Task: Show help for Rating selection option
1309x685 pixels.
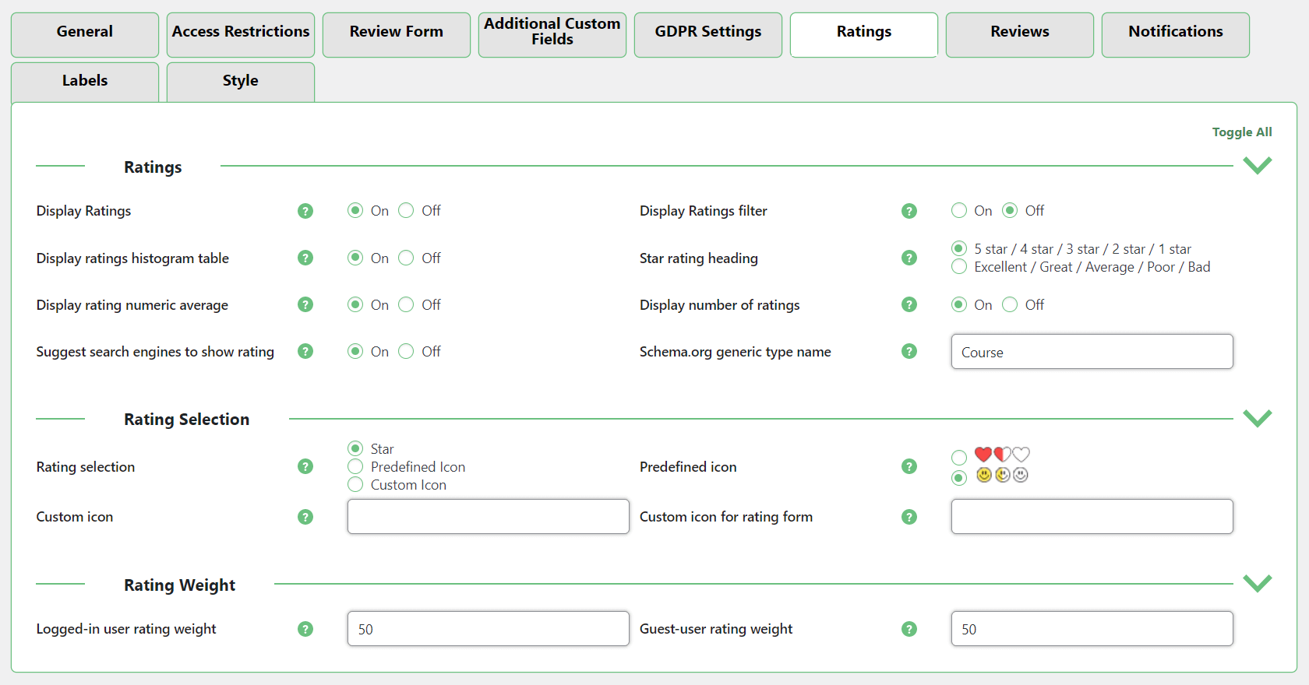Action: tap(305, 466)
